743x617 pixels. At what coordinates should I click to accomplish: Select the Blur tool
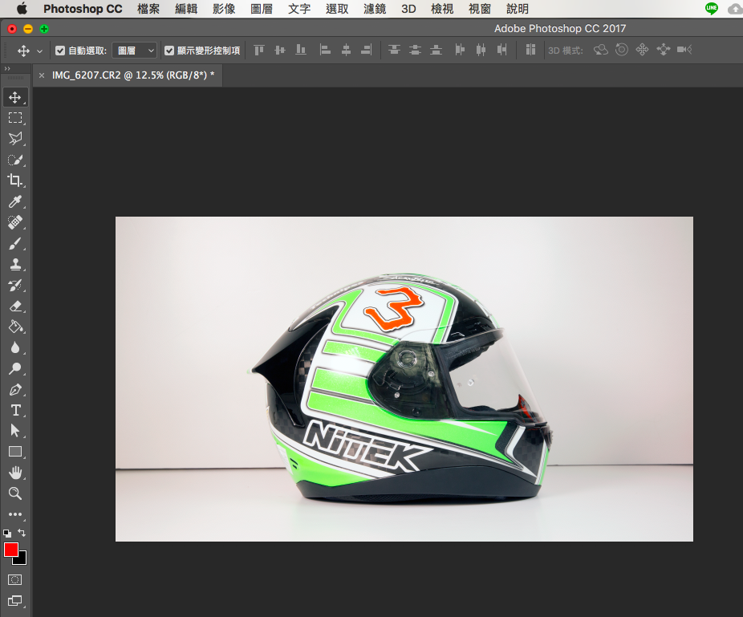15,348
